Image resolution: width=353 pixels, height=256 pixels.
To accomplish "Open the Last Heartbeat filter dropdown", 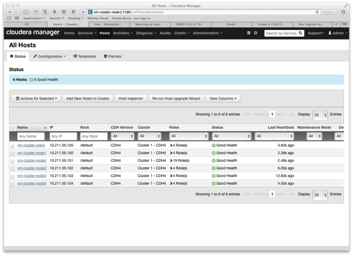I will pos(274,136).
